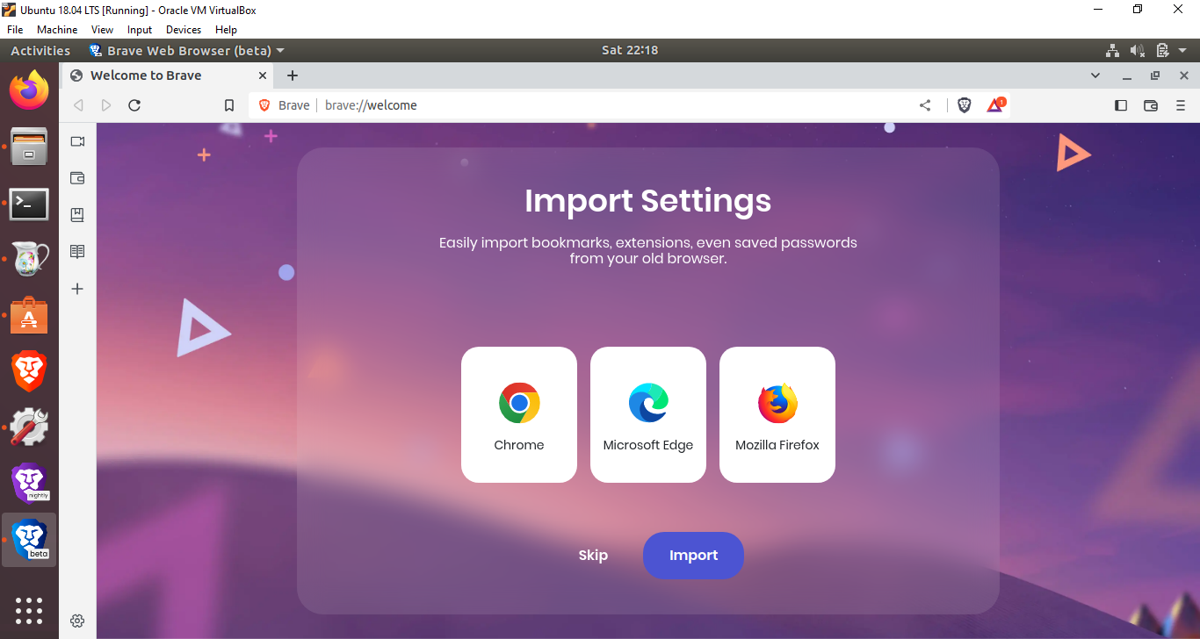Open the network icon in system tray
Viewport: 1200px width, 639px height.
pos(1112,50)
